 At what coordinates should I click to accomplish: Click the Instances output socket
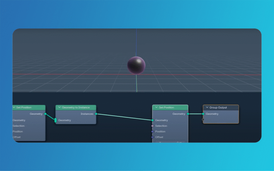pyautogui.click(x=96, y=114)
